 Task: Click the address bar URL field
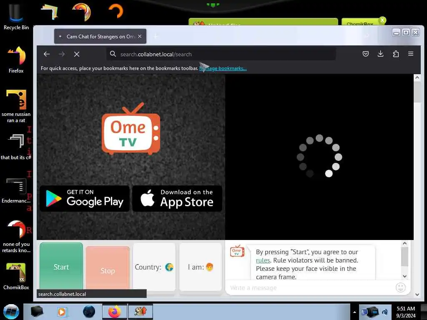221,54
